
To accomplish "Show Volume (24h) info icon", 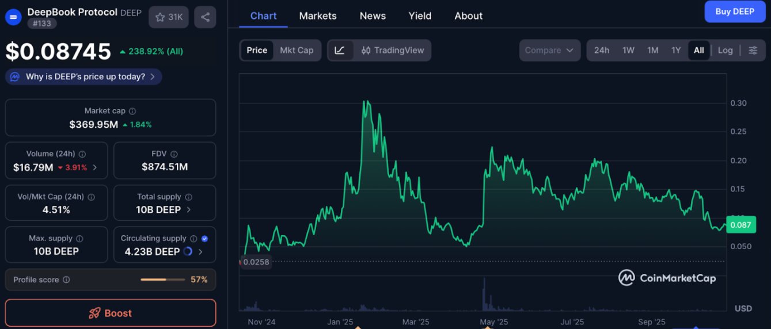I will 82,154.
